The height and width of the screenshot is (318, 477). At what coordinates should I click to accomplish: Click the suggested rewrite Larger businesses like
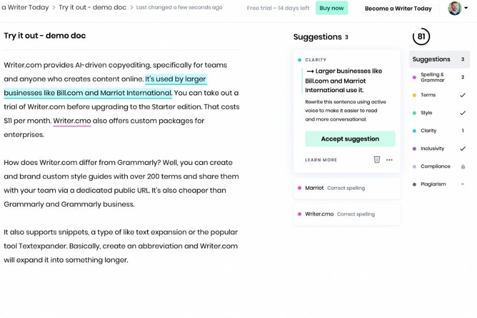pyautogui.click(x=344, y=80)
